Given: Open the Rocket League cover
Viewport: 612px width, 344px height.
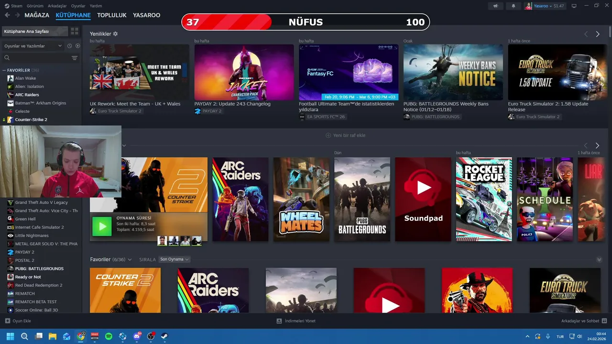Looking at the screenshot, I should 484,199.
